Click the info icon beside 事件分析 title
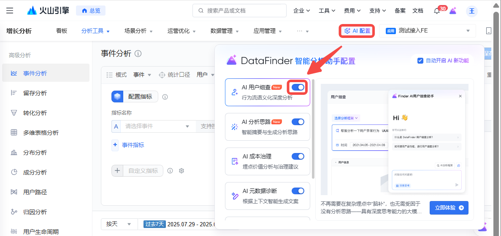The height and width of the screenshot is (236, 501). click(138, 54)
